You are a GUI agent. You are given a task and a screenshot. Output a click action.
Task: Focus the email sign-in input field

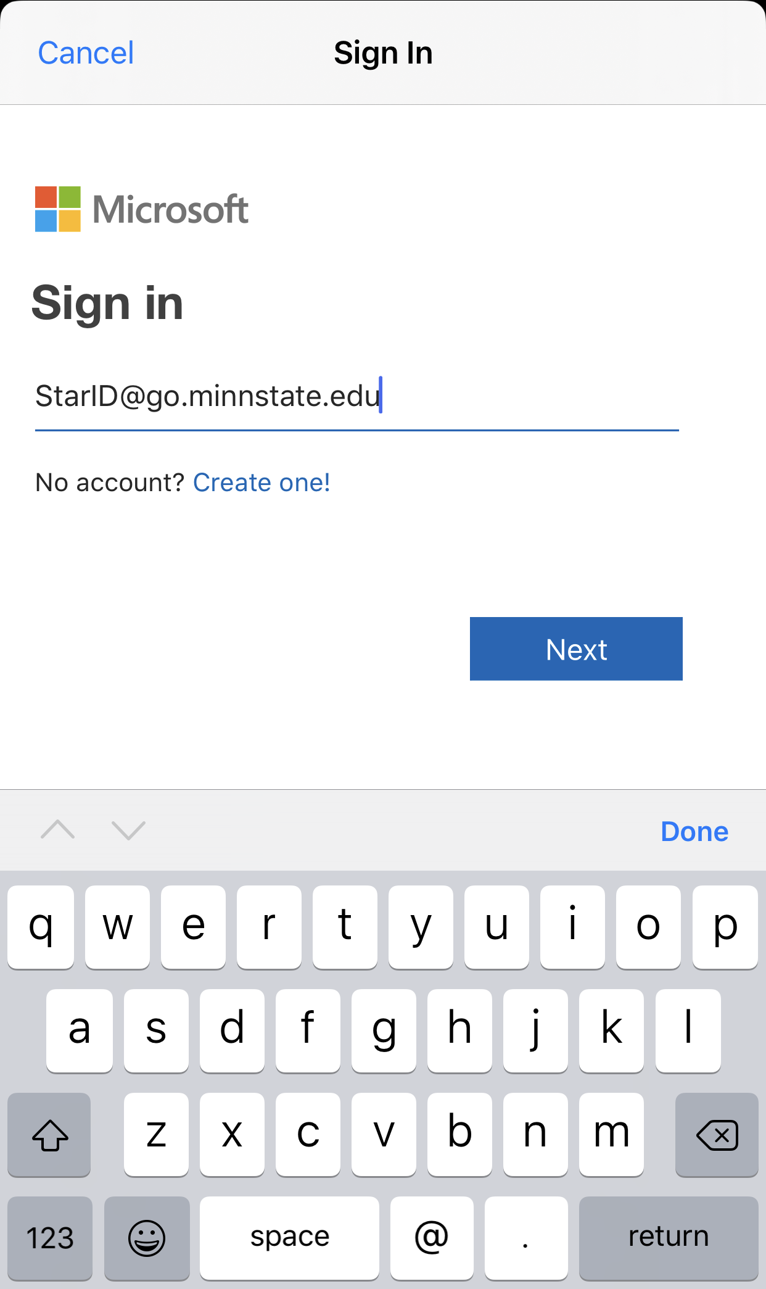click(x=356, y=396)
